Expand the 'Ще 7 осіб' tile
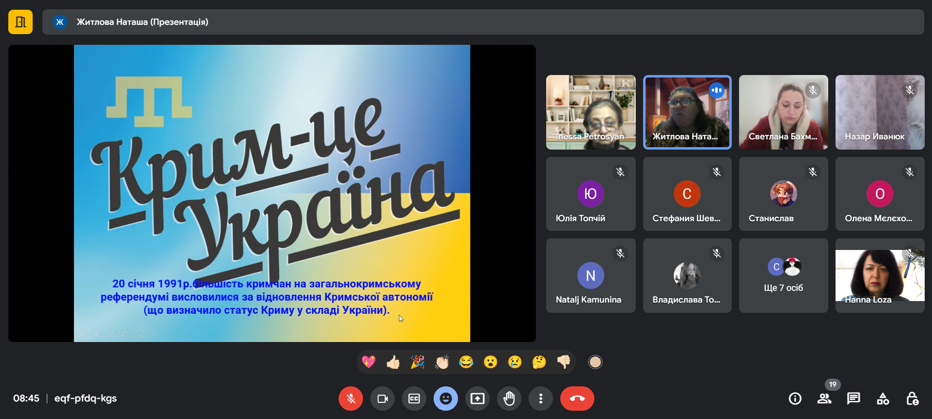Viewport: 932px width, 419px height. pyautogui.click(x=783, y=276)
